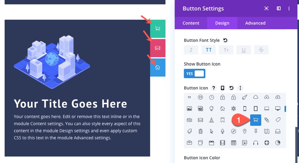Pick the table grid icon

point(234,143)
